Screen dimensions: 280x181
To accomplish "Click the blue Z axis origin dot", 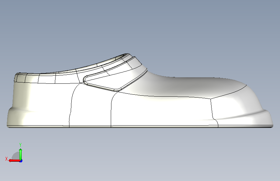I will tap(21, 161).
